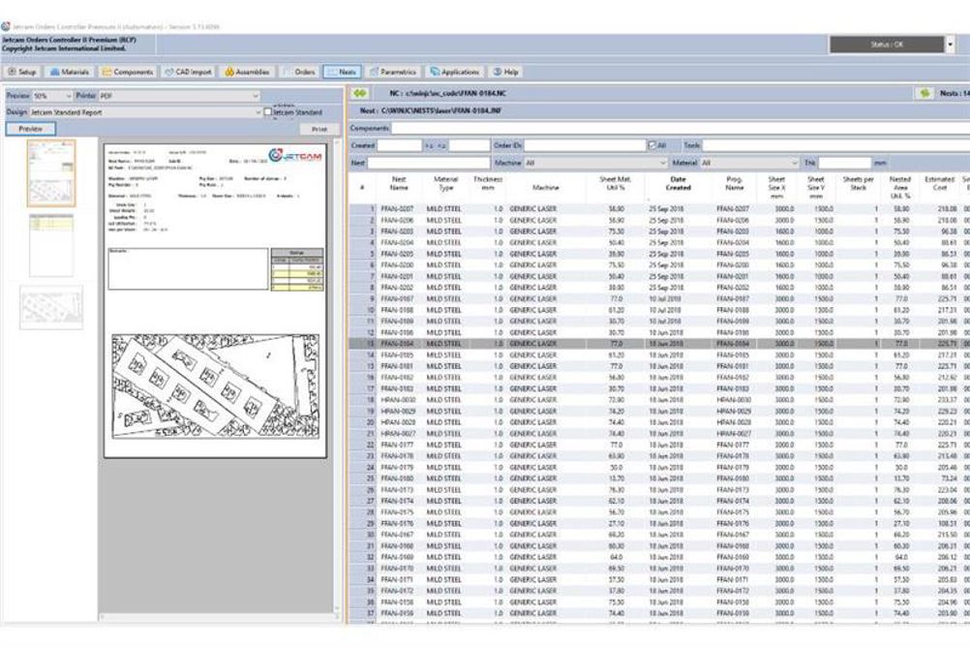Select highlighted nest row FFAN-0184
Viewport: 970px width, 647px height.
(x=659, y=344)
